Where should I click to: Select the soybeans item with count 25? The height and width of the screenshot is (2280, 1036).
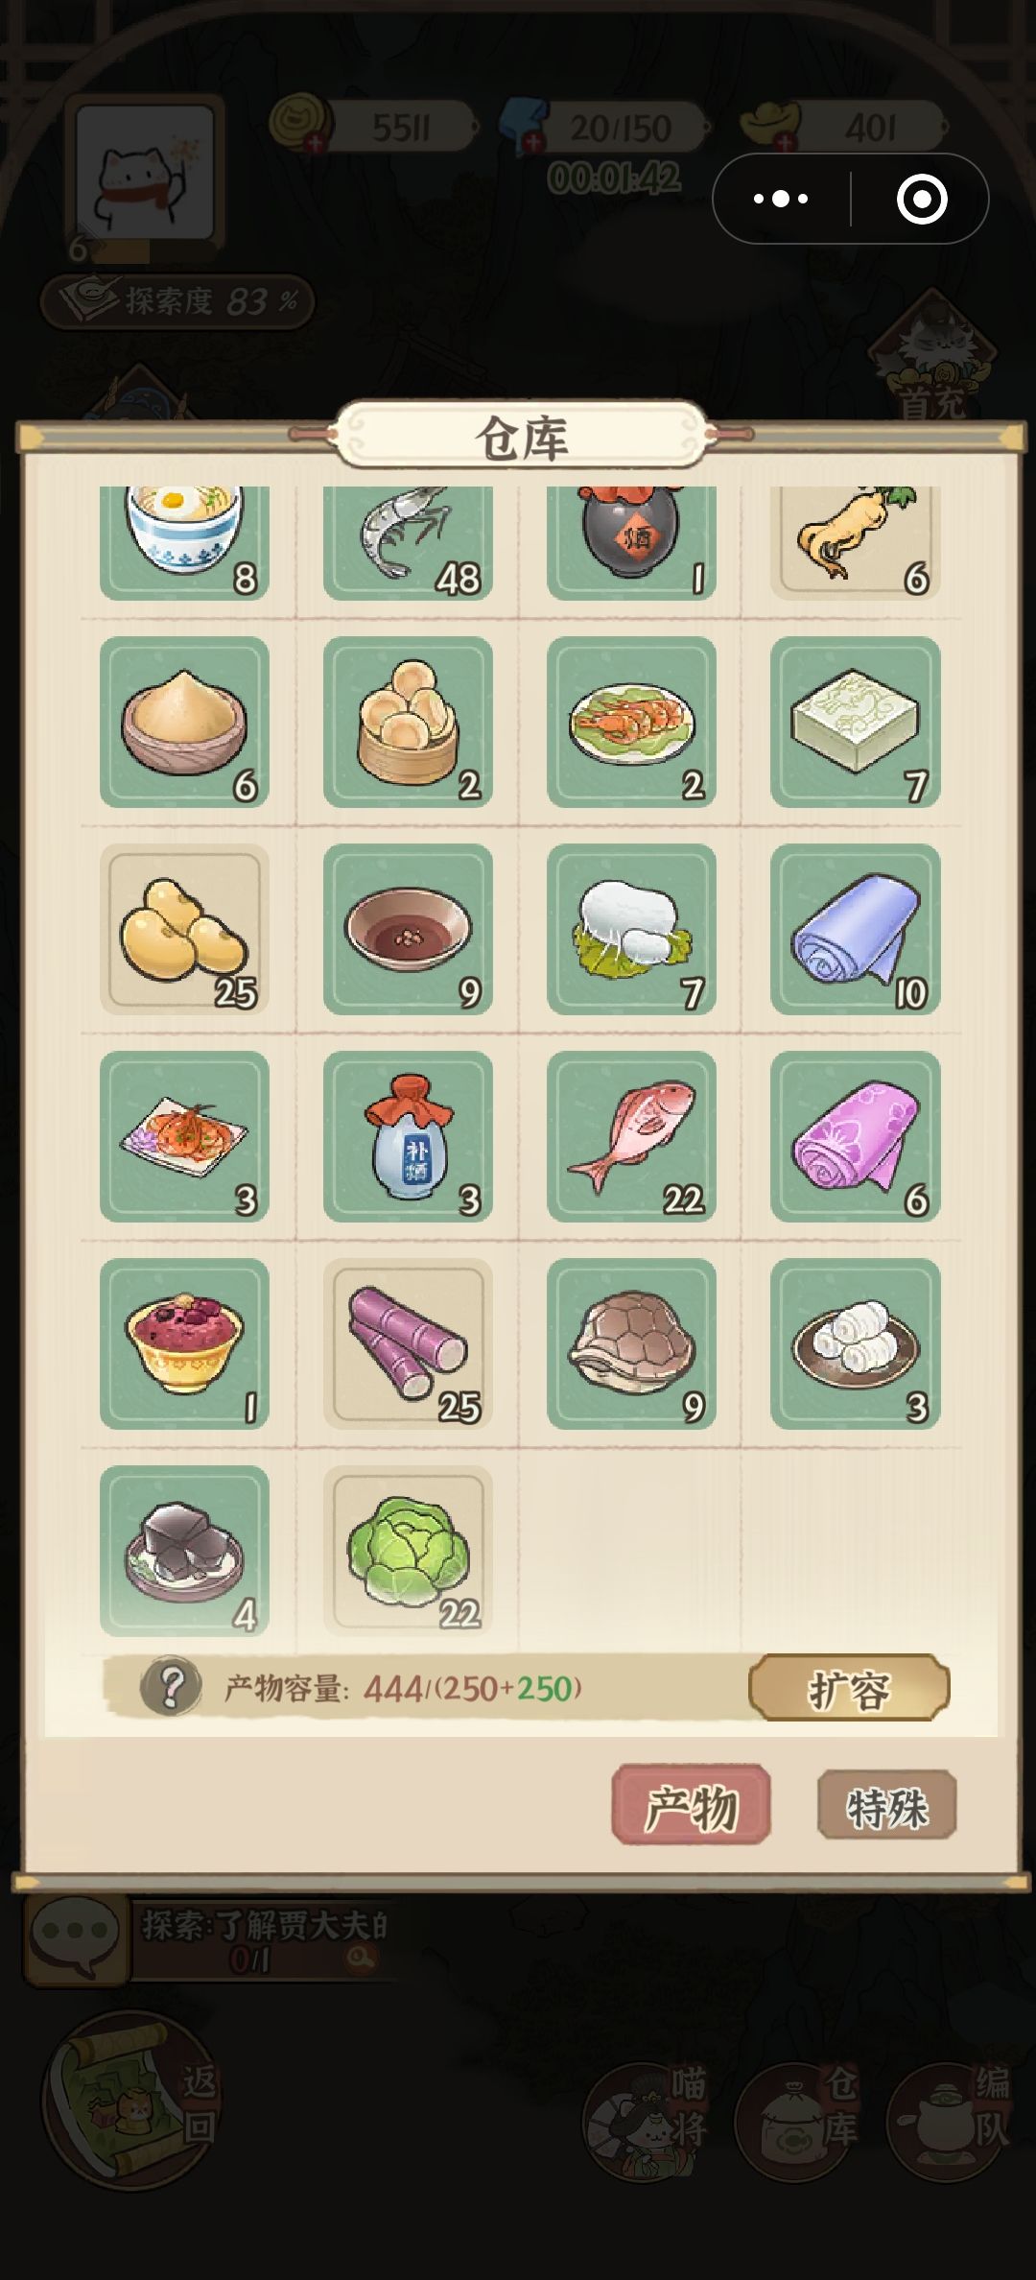coord(184,929)
